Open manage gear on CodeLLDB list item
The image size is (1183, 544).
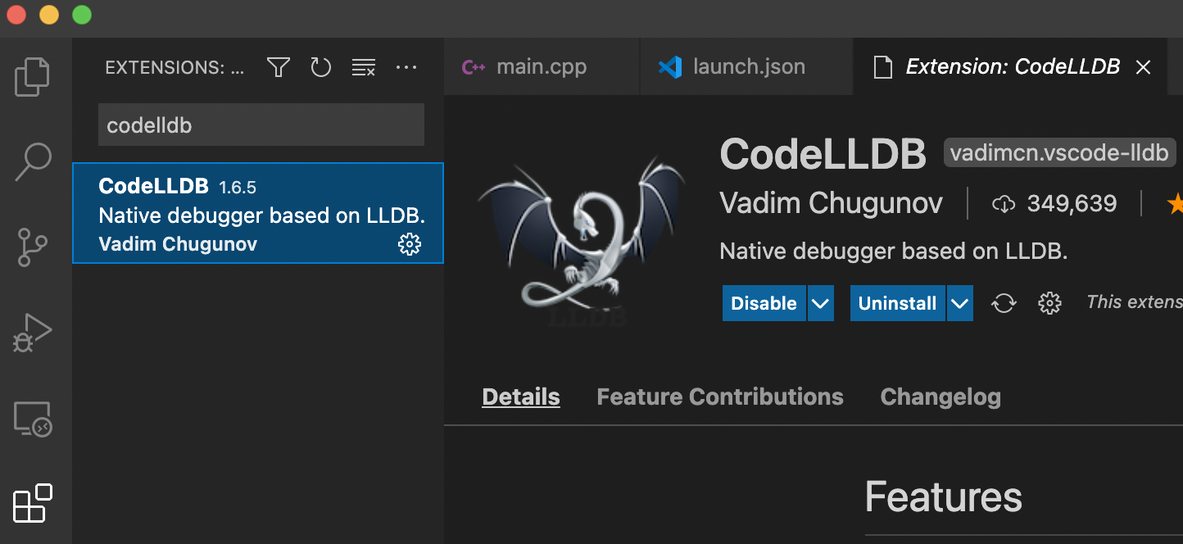410,243
